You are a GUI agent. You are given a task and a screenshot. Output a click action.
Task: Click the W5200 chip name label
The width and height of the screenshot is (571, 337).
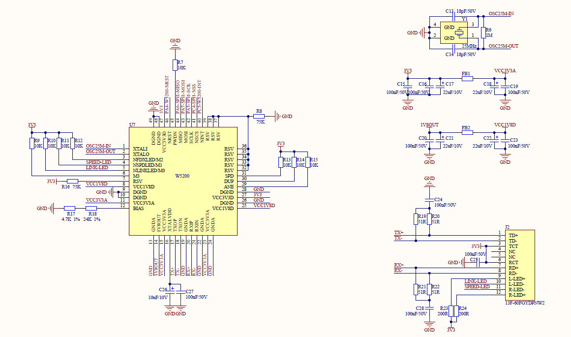click(183, 176)
